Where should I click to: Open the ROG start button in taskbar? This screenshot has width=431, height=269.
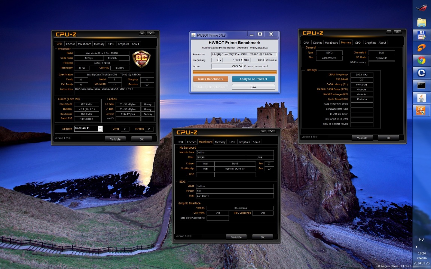(421, 8)
